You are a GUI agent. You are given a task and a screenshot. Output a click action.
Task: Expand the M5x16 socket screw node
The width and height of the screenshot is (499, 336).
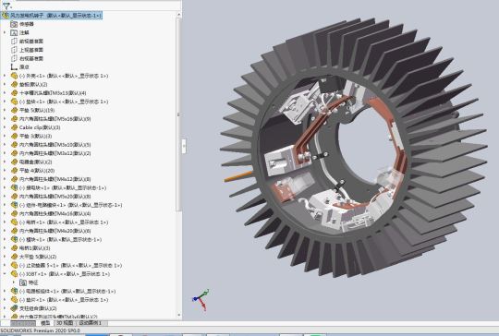[x=5, y=118]
